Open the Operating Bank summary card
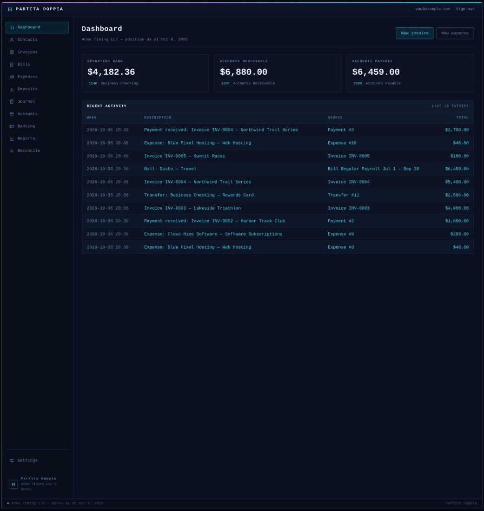The width and height of the screenshot is (484, 511). click(146, 73)
